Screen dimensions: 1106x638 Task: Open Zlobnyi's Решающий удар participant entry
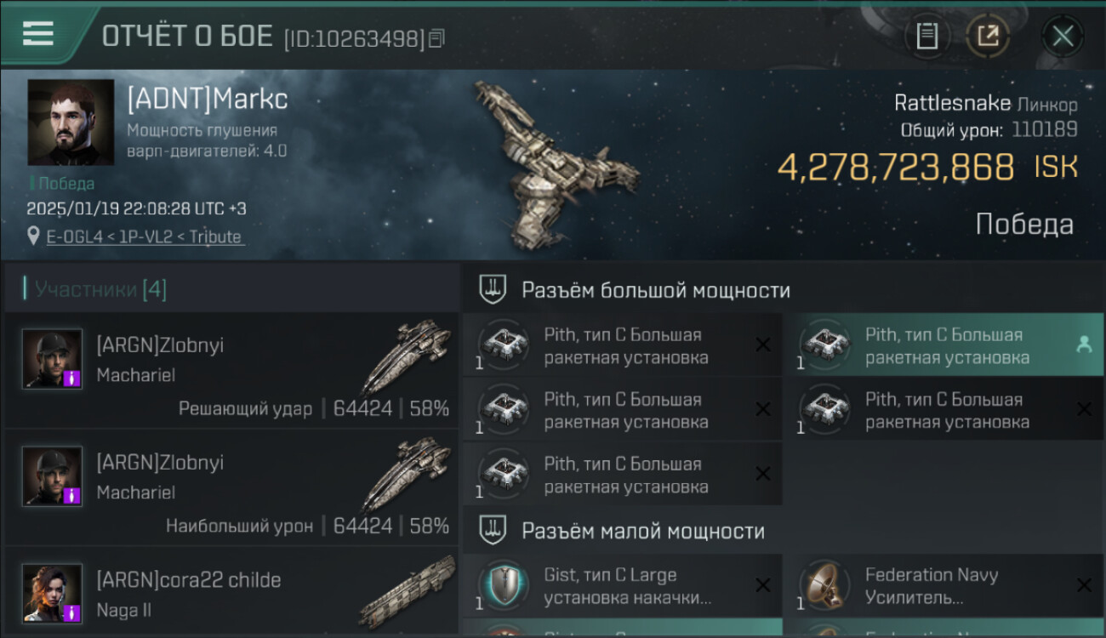pos(232,370)
